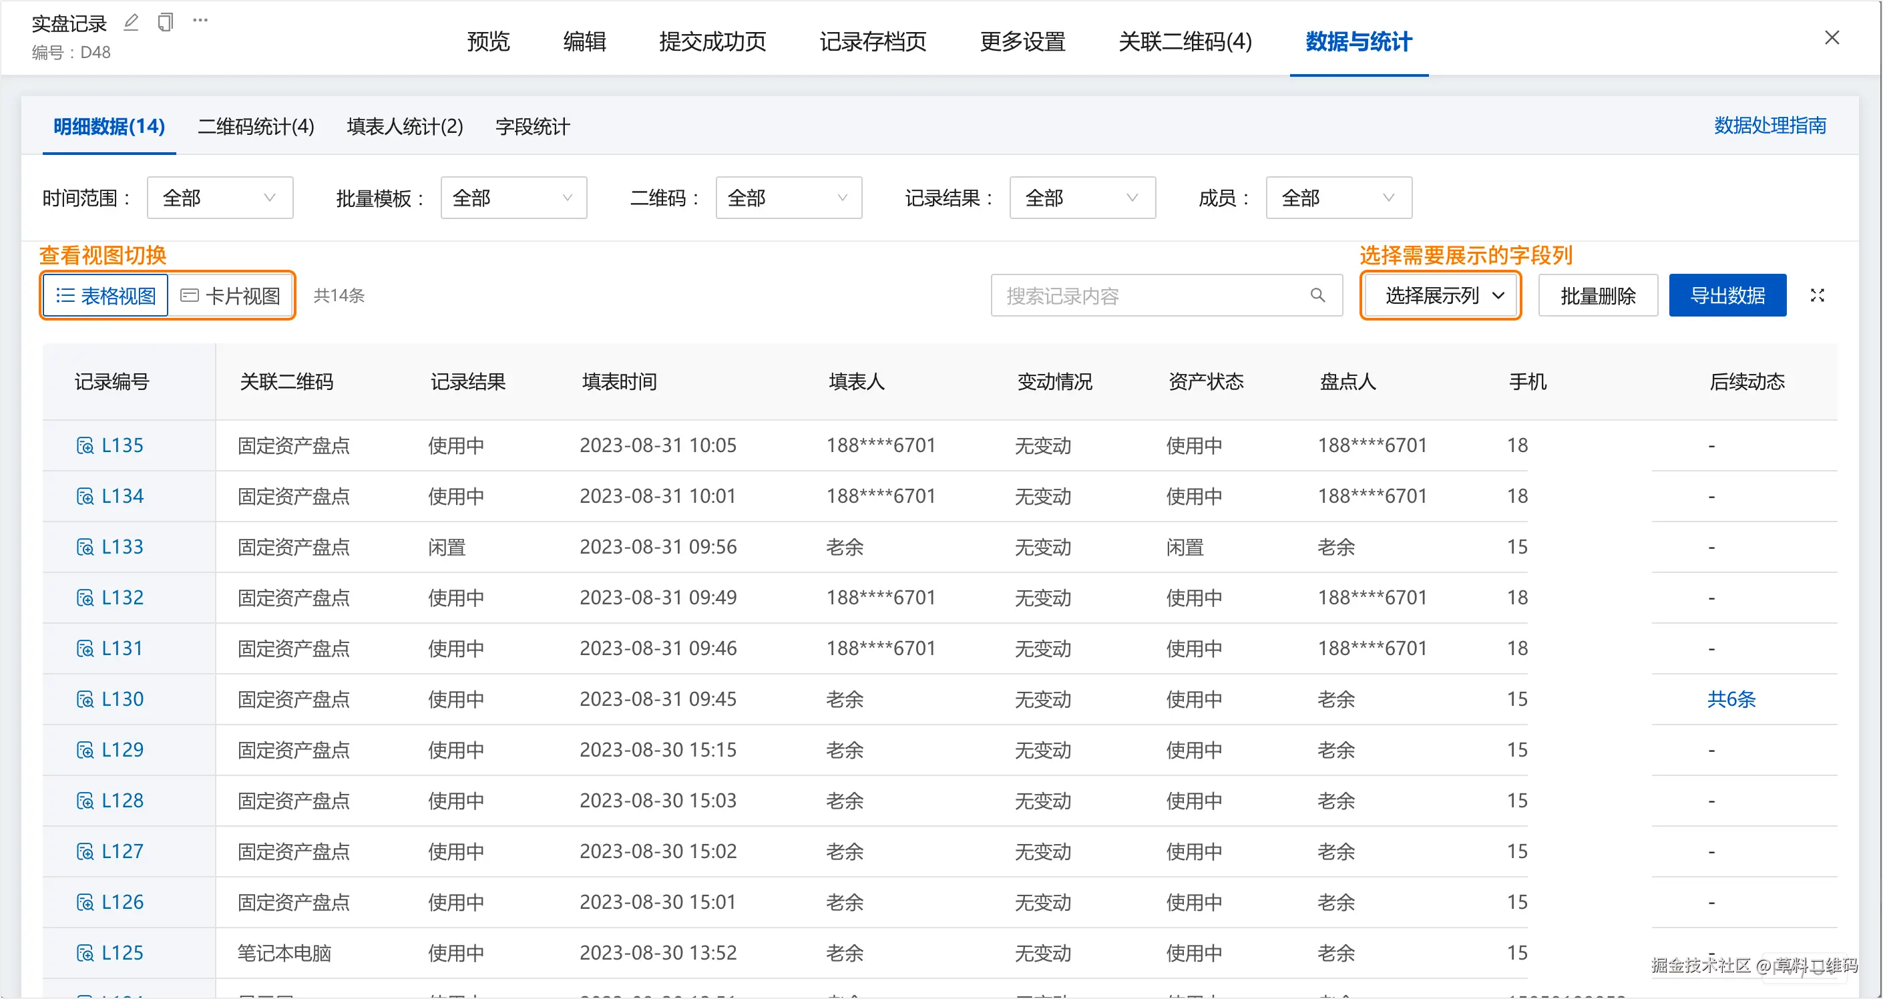Open the 数据处理指南 link
Image resolution: width=1883 pixels, height=999 pixels.
click(x=1769, y=126)
